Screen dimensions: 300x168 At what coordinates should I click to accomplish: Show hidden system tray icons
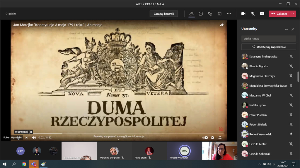click(x=260, y=164)
